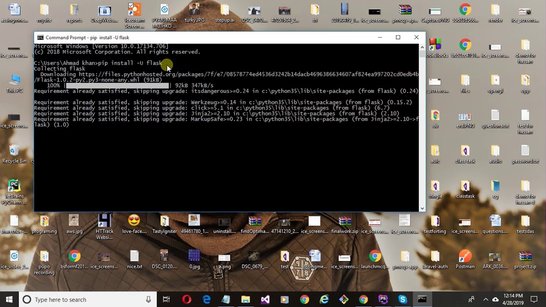Click the 'Type here to search' box
Screen dimensions: 546x307
[88, 299]
